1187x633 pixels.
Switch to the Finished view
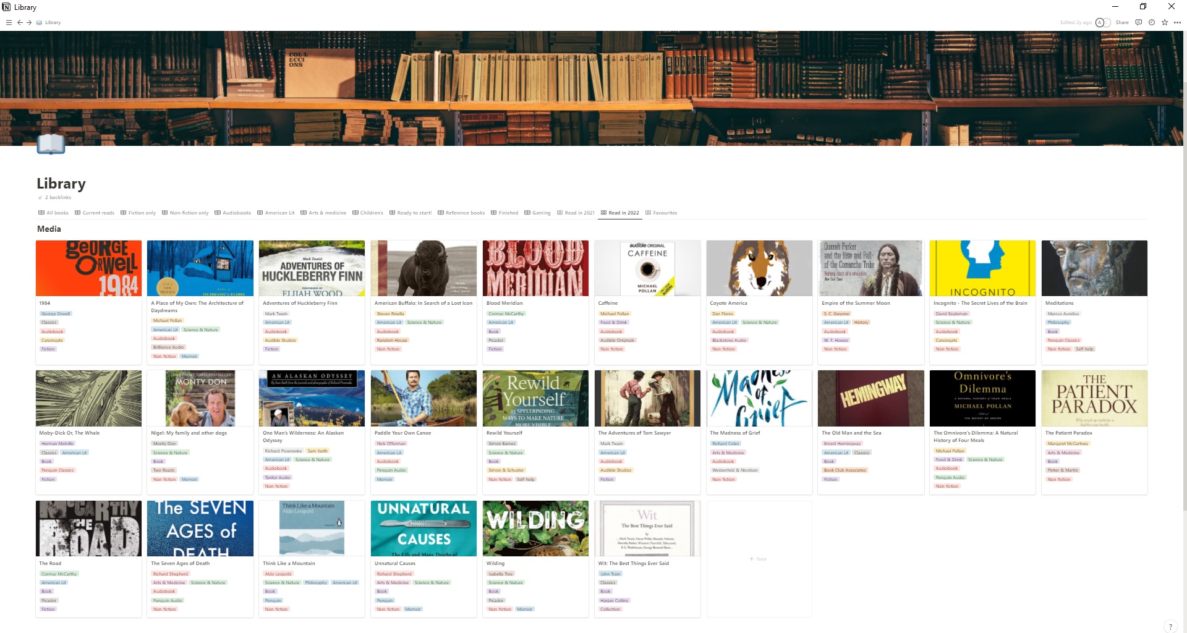tap(504, 213)
